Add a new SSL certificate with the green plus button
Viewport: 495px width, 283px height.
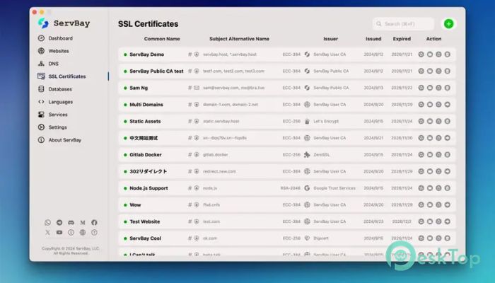tap(448, 23)
